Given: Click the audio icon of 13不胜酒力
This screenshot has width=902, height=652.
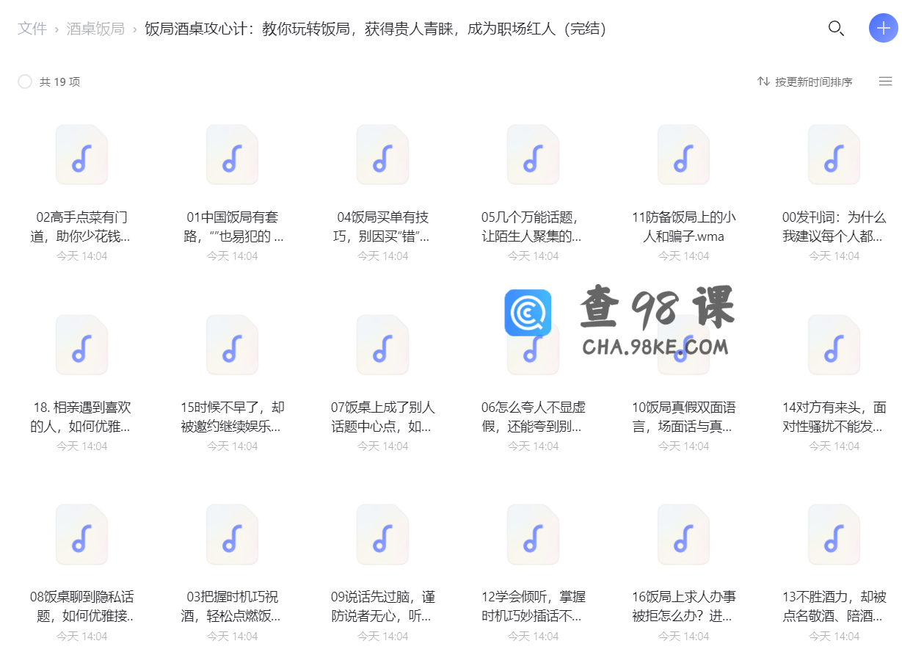Looking at the screenshot, I should coord(834,535).
